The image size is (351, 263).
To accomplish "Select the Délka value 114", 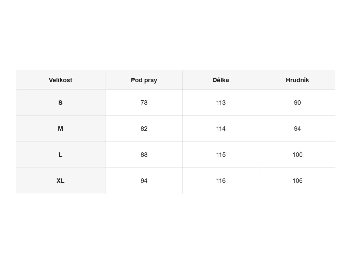I will tap(221, 129).
